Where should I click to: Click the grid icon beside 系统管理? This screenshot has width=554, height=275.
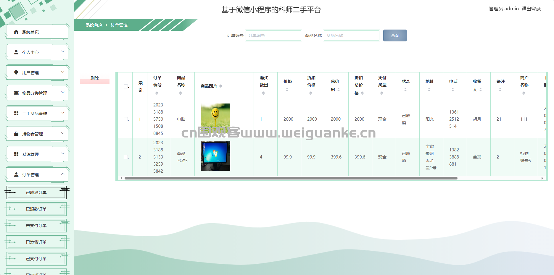[x=16, y=154]
